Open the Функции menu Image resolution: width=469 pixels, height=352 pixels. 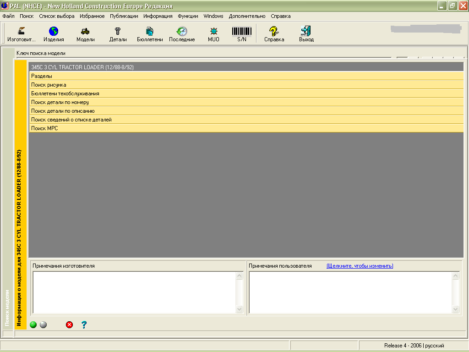pyautogui.click(x=188, y=16)
